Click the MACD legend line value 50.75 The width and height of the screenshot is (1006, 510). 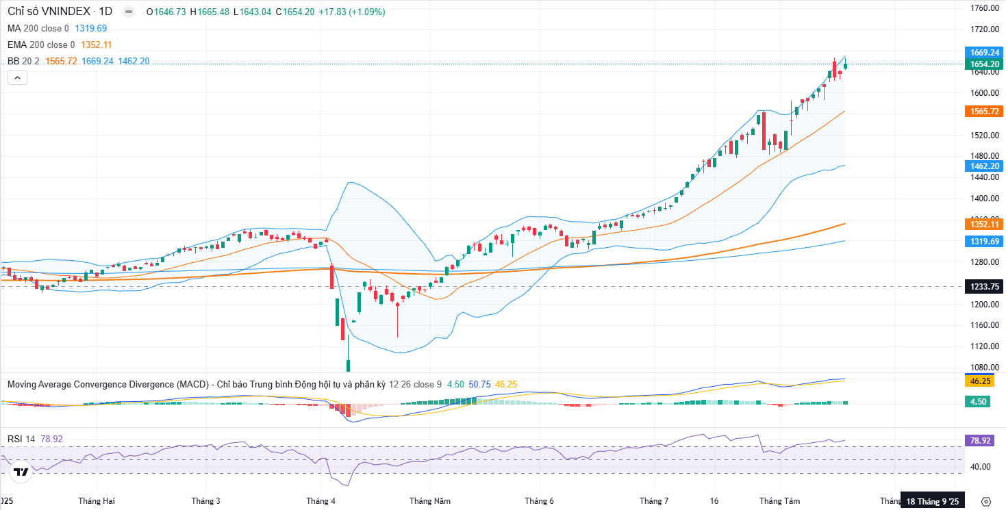[479, 384]
